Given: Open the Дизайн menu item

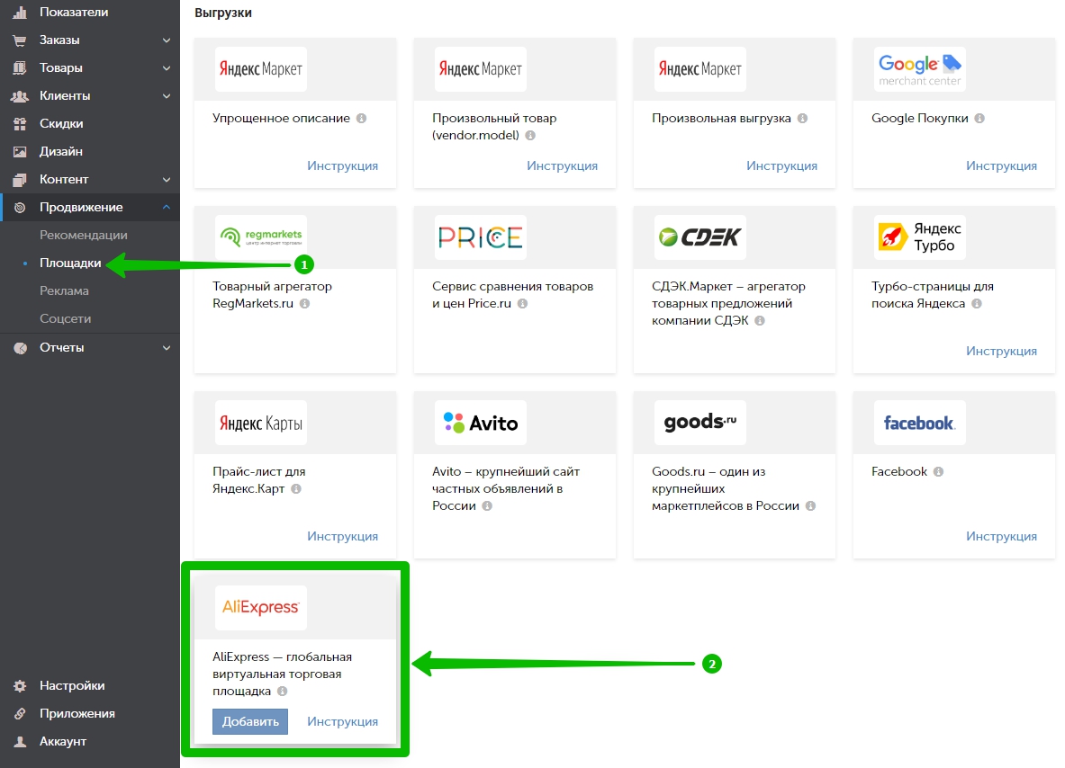Looking at the screenshot, I should (x=60, y=151).
